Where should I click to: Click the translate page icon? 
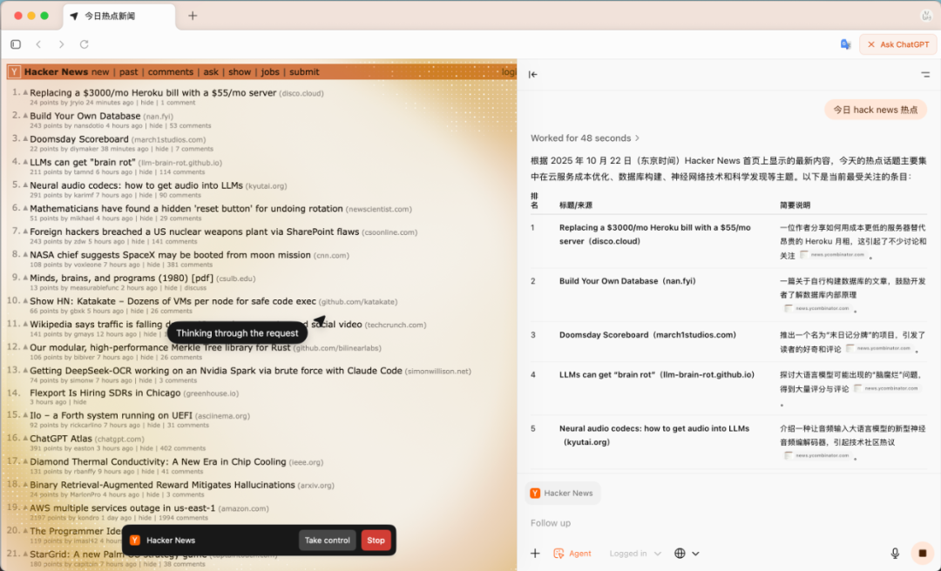[x=845, y=44]
